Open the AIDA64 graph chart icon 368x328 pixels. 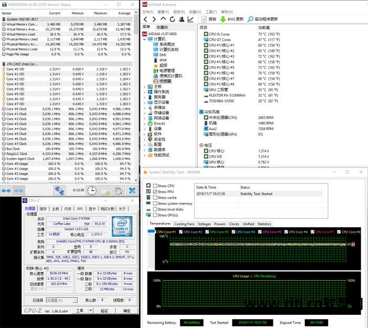[190, 19]
